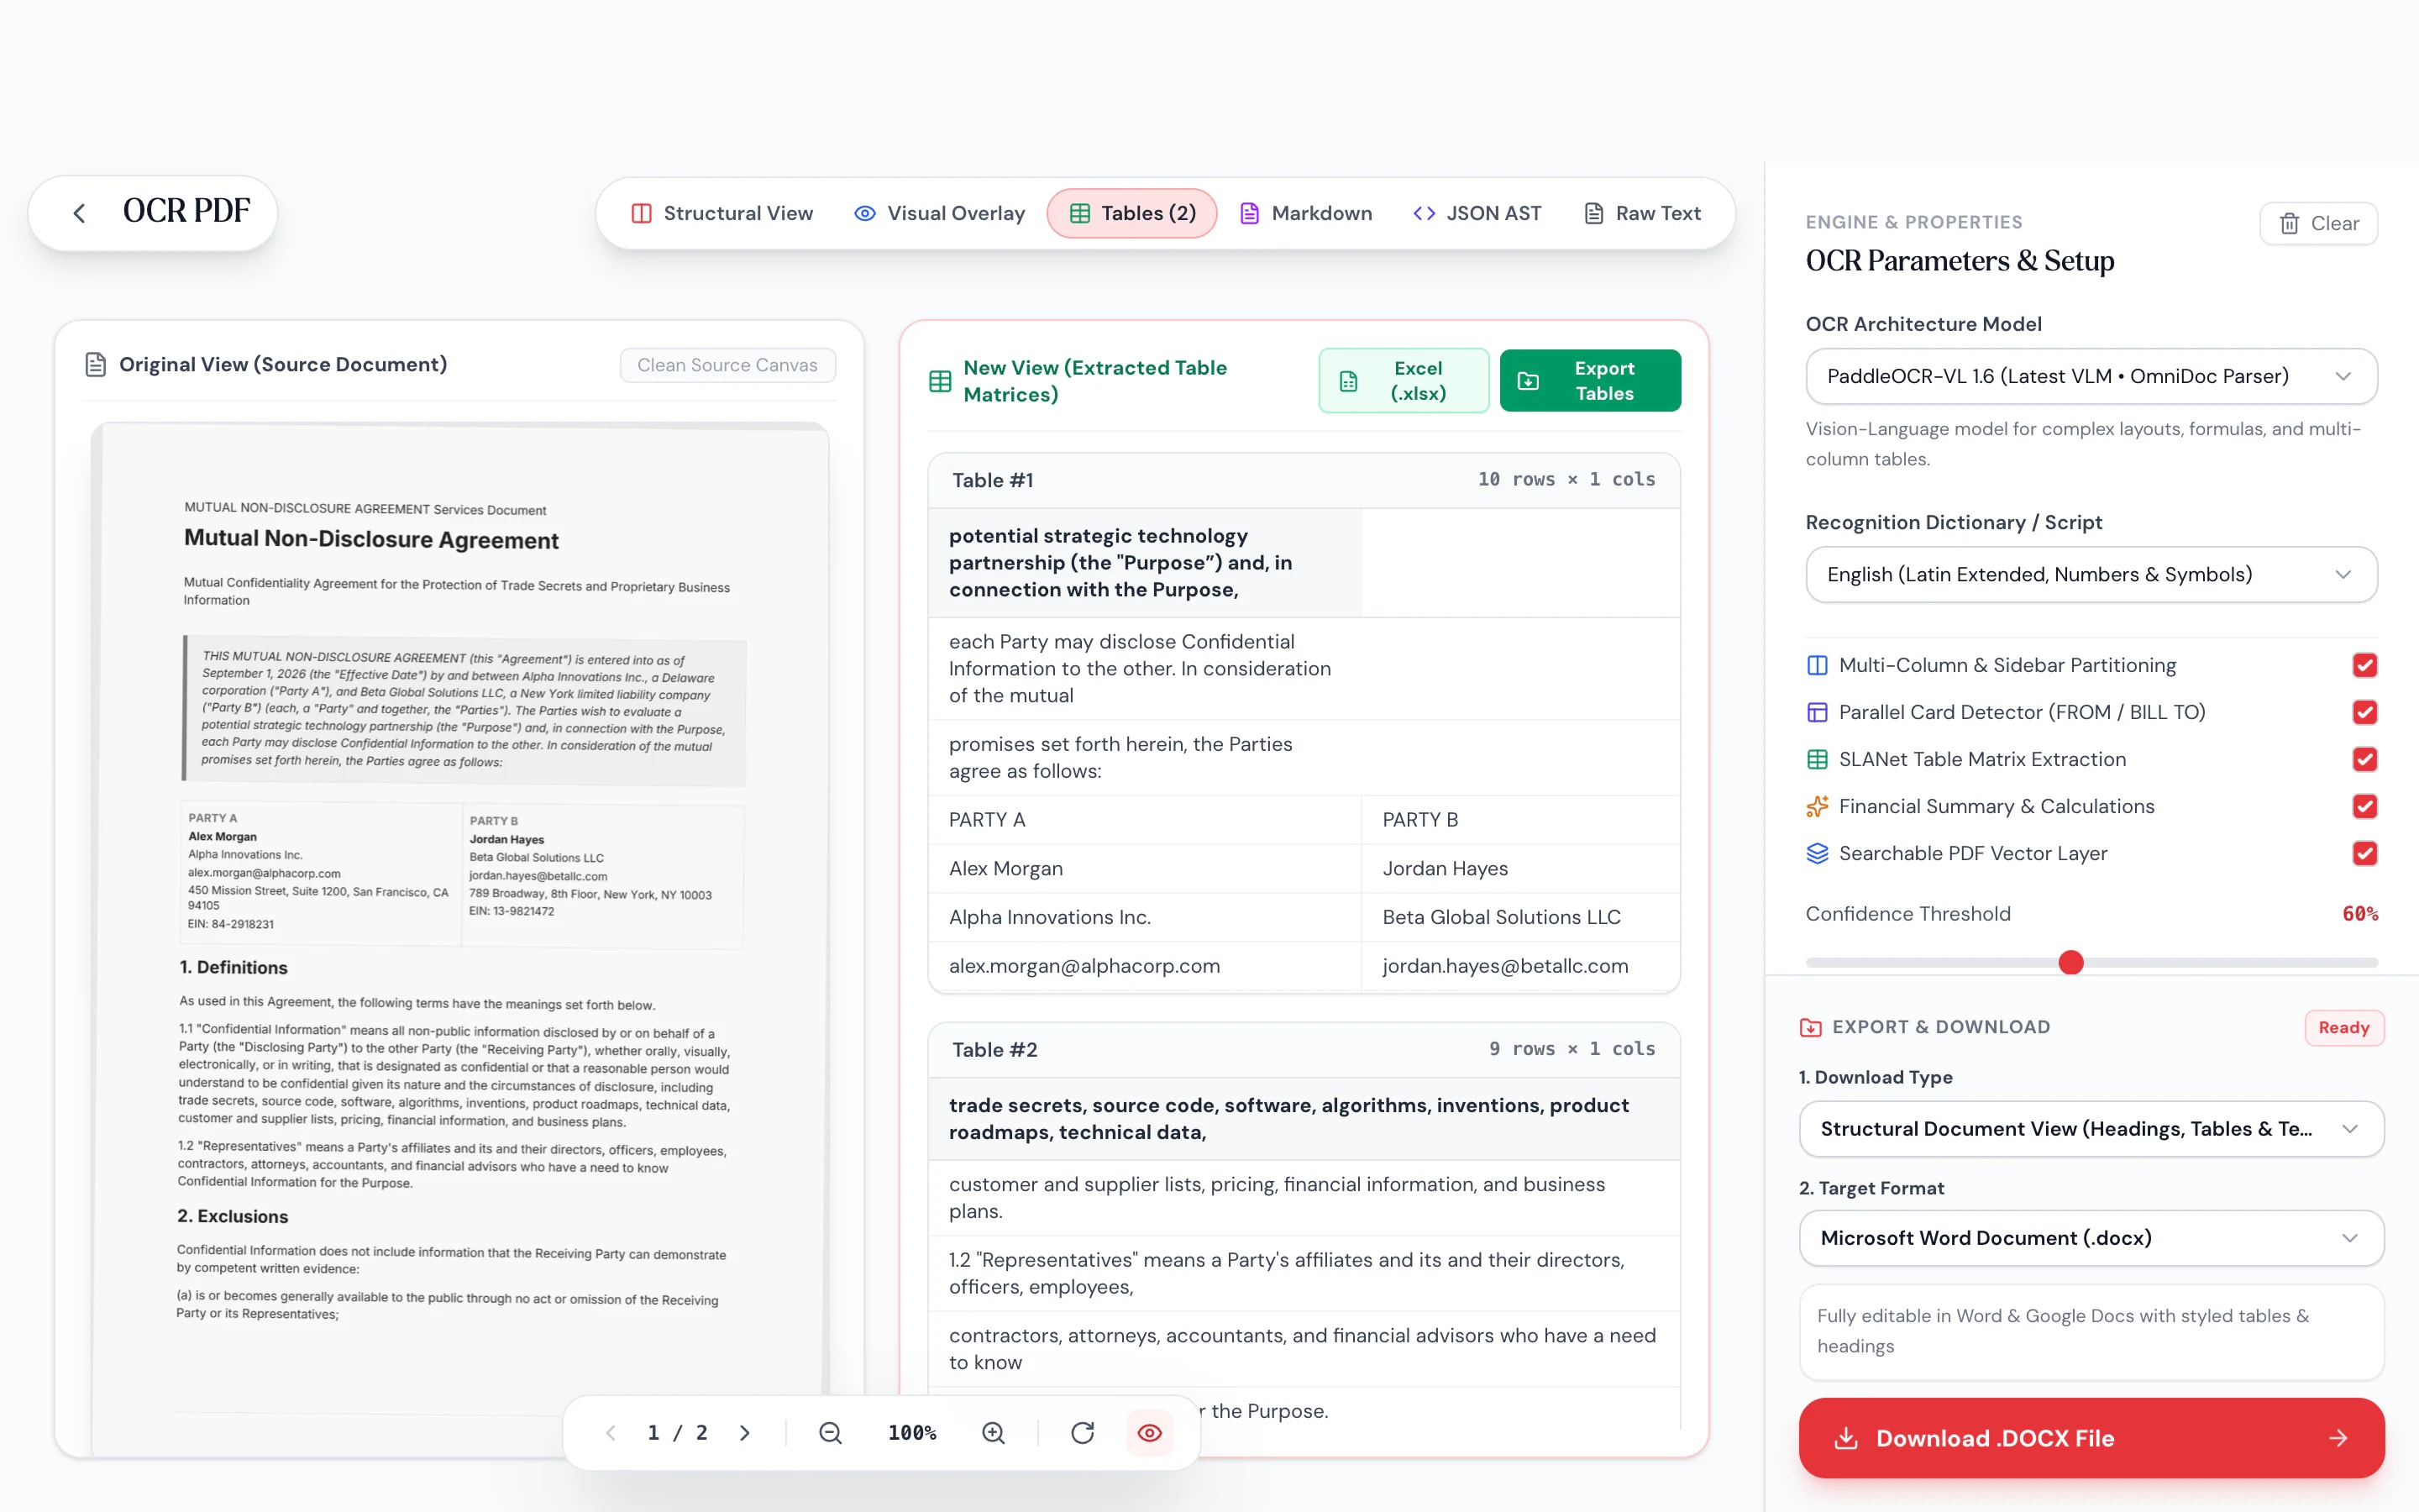Click the Multi-Column partitioning icon
This screenshot has height=1512, width=2419.
(x=1818, y=666)
